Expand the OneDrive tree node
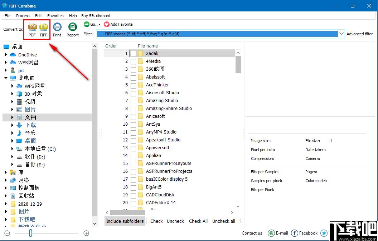 [6, 55]
